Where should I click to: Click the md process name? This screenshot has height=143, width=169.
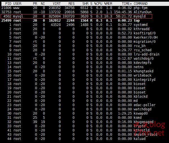tap(136, 101)
